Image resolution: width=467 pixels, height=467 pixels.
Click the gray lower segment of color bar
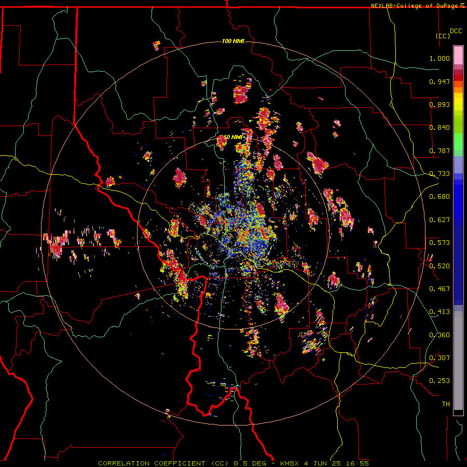click(x=458, y=361)
